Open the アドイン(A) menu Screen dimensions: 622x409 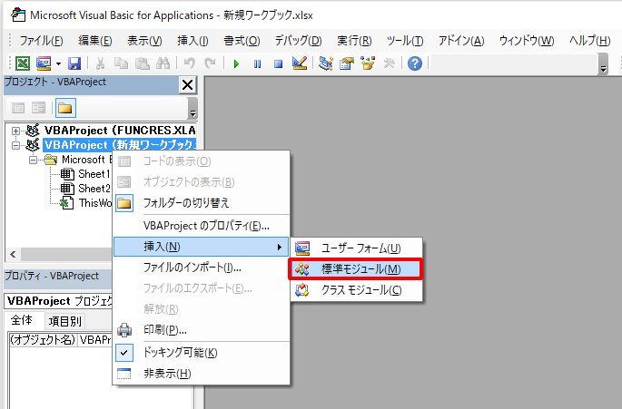pyautogui.click(x=461, y=41)
